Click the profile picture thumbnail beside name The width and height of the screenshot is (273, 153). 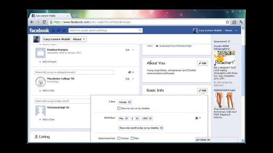click(x=37, y=39)
